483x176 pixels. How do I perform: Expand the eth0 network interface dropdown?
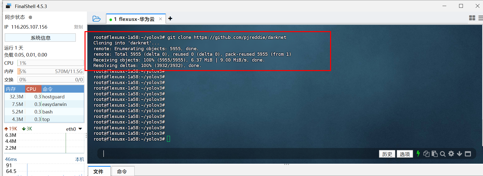click(x=80, y=129)
